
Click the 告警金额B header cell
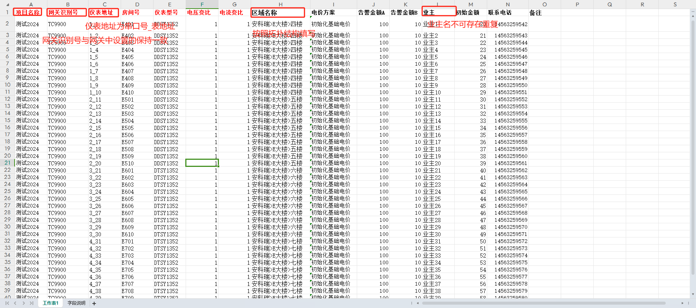(x=405, y=12)
